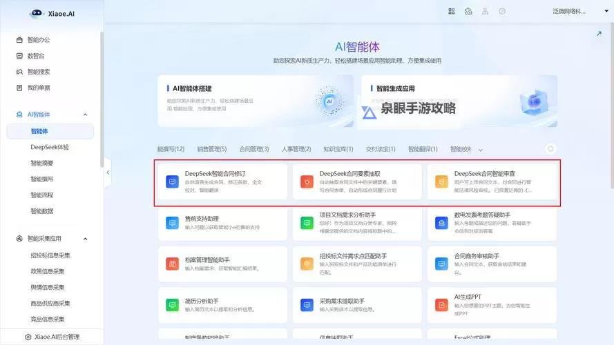Viewport: 614px width, 345px height.
Task: Click the 泛微网络科... account name
Action: coord(569,11)
